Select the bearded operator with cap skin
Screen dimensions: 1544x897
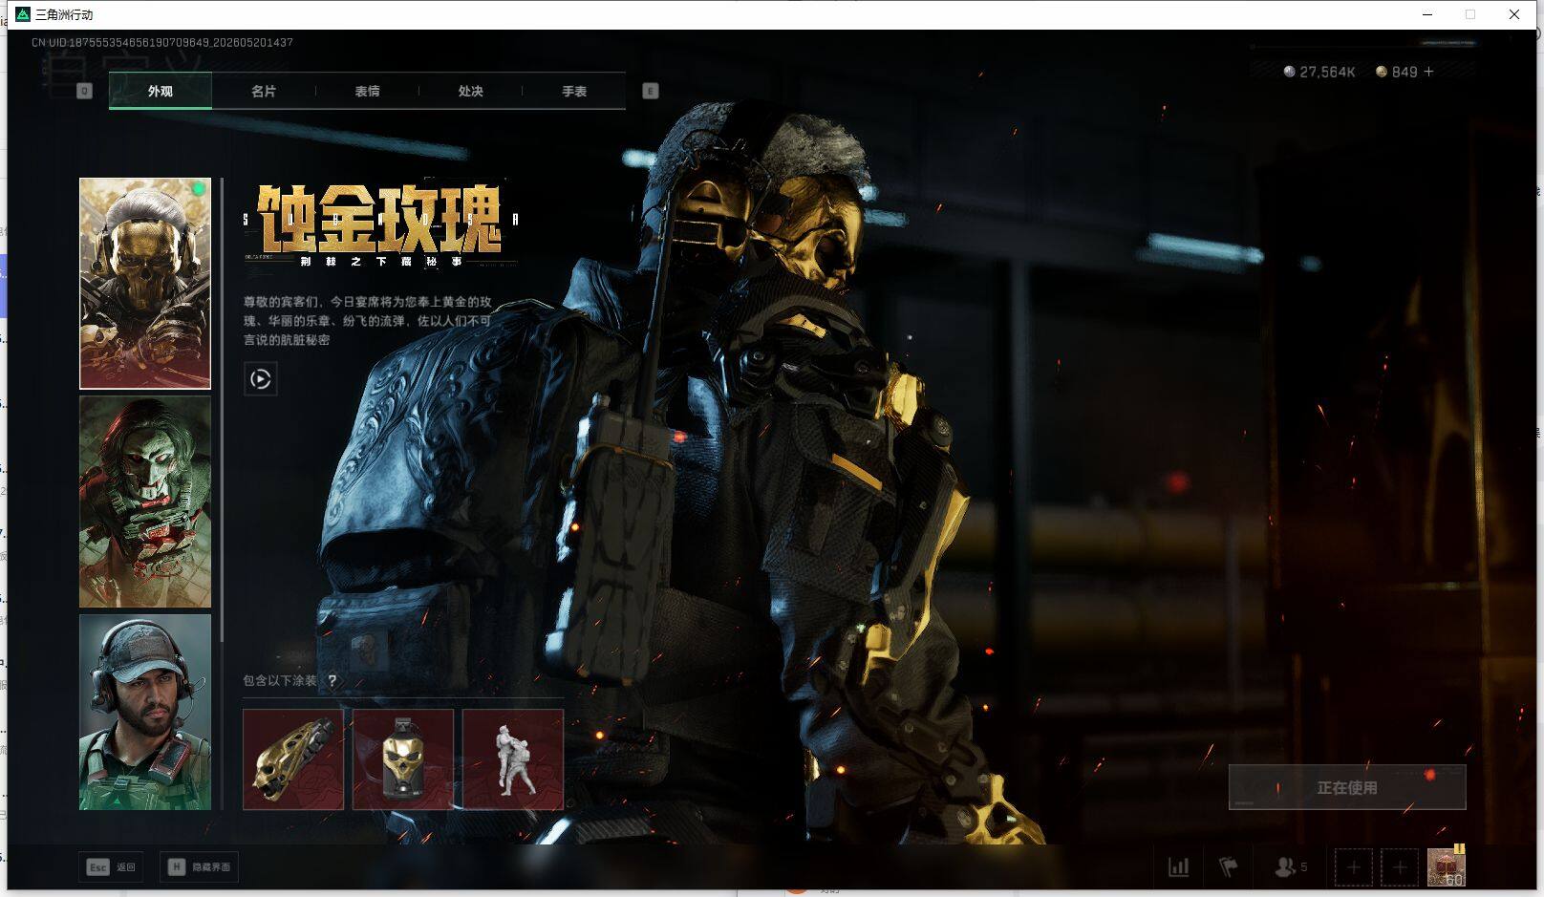pos(145,713)
